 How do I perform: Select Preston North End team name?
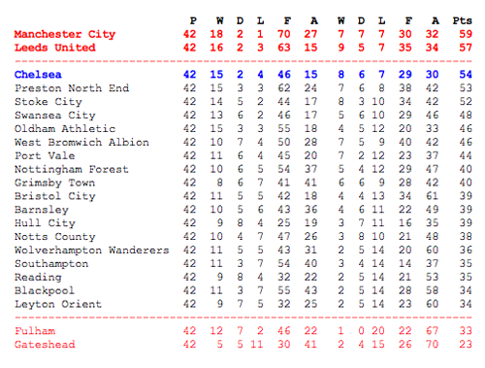tap(72, 88)
